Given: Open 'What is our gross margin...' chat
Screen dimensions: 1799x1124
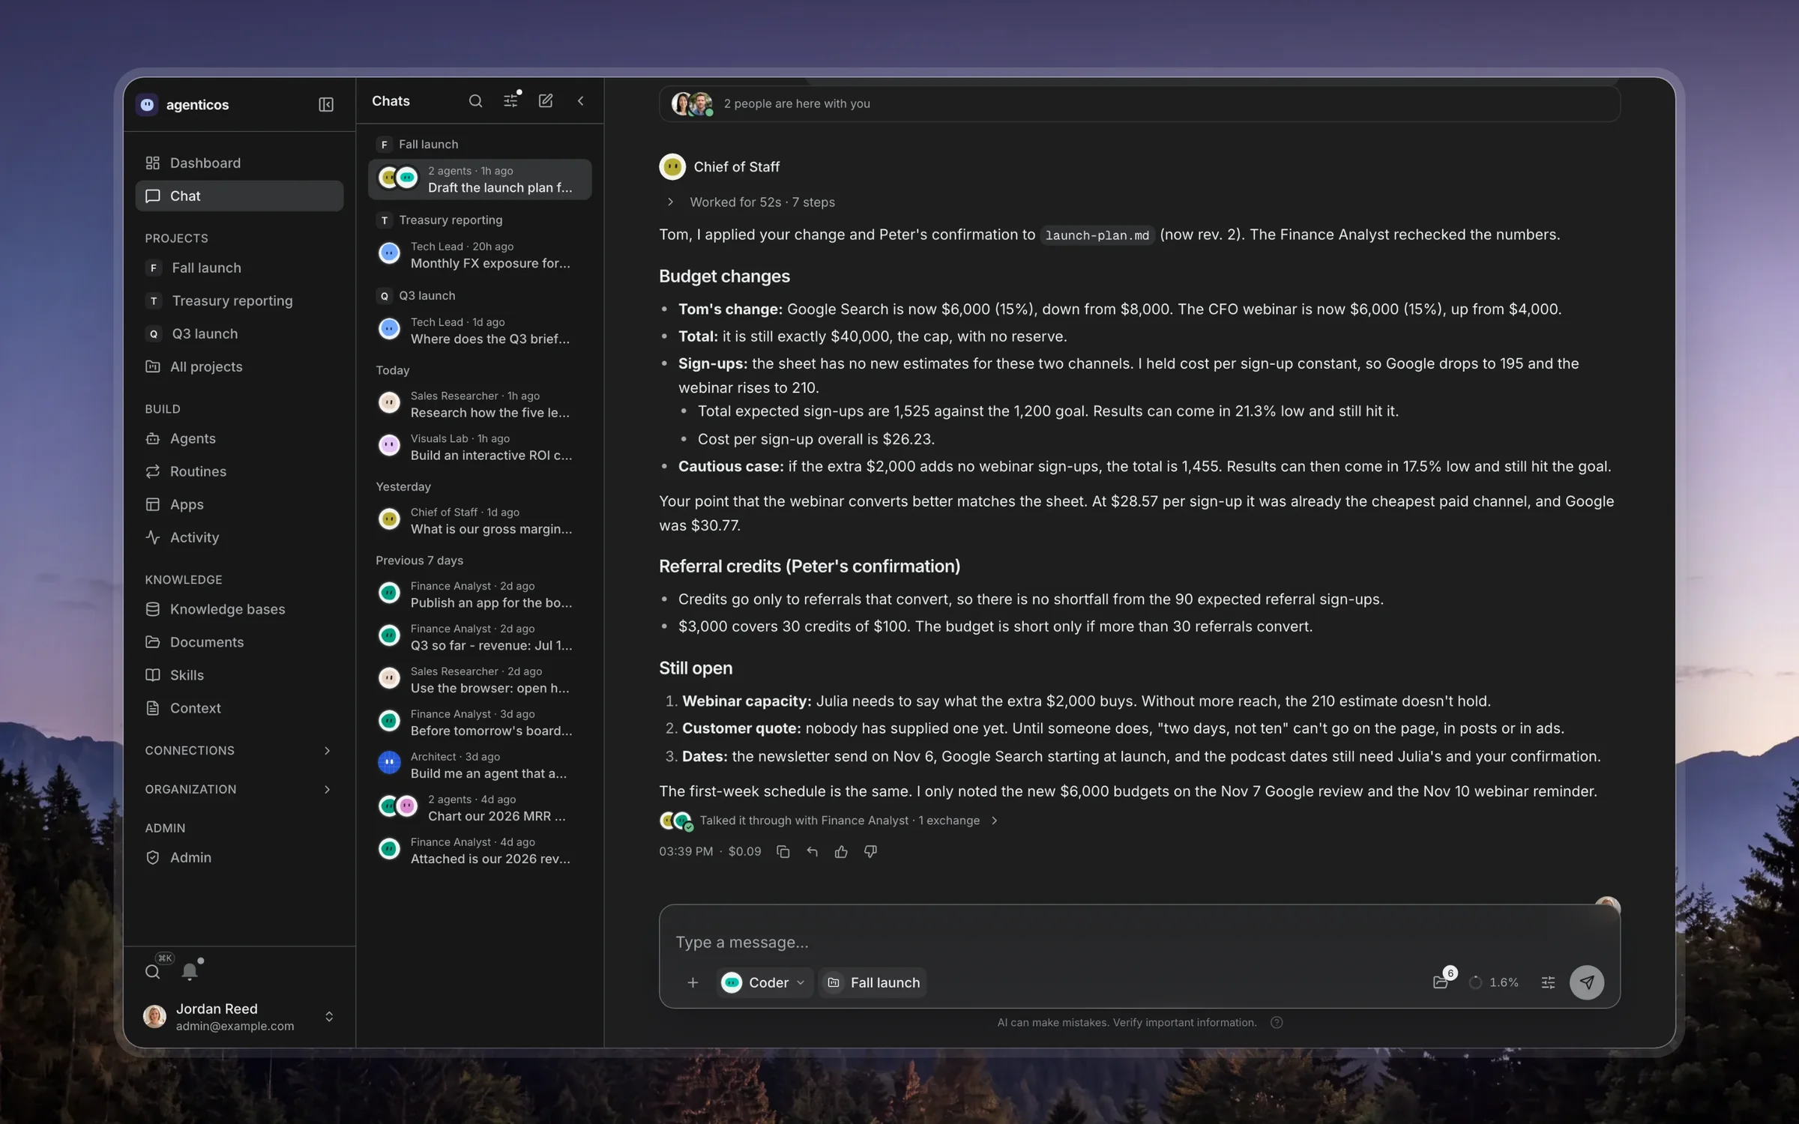Looking at the screenshot, I should [x=480, y=521].
